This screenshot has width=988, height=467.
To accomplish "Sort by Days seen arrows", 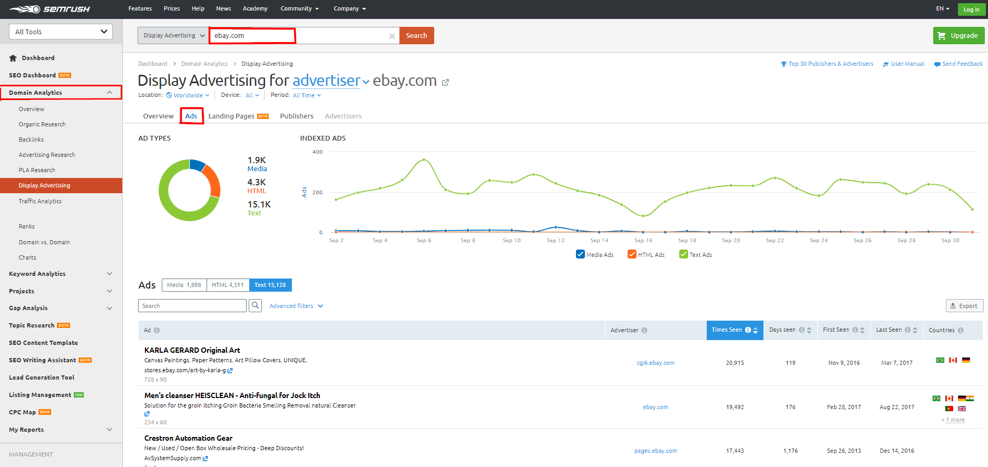I will point(809,330).
